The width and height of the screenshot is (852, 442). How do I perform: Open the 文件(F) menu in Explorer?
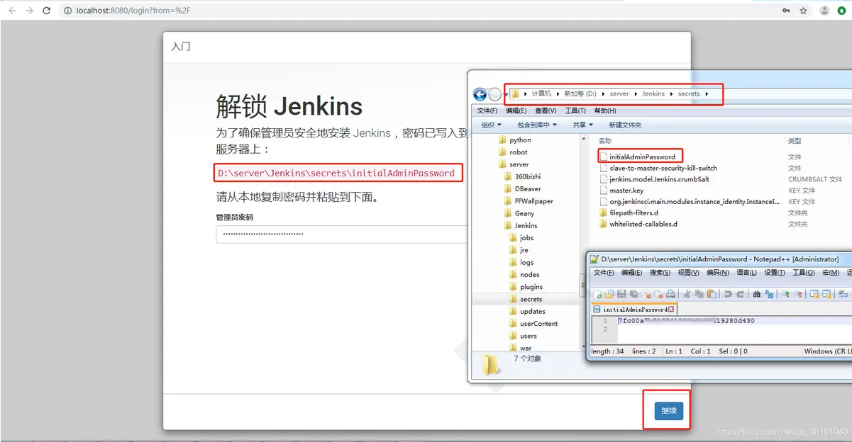point(487,110)
